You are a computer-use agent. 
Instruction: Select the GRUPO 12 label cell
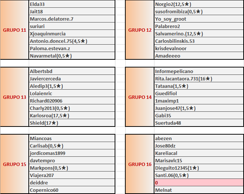tap(140, 30)
